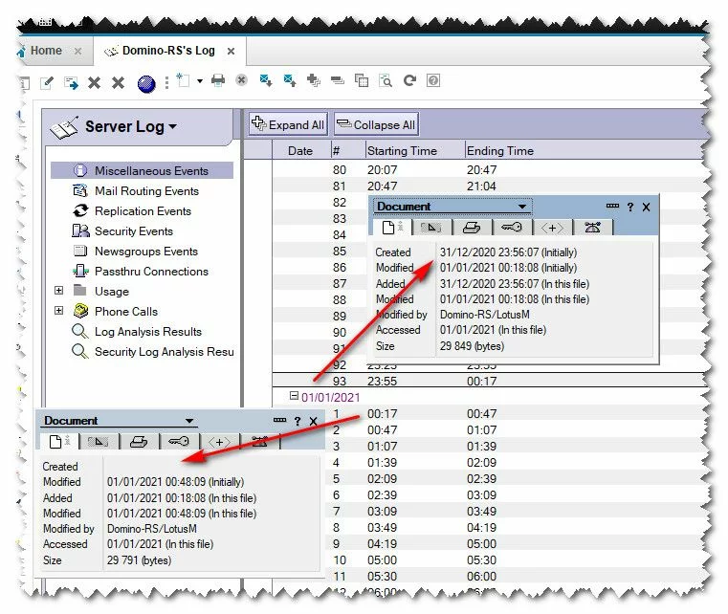Viewport: 728px width, 614px height.
Task: Open the Server Log dropdown menu
Action: 173,127
